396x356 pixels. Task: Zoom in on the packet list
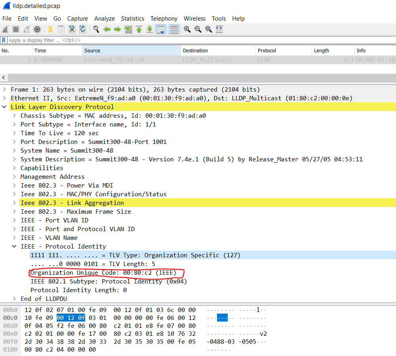[187, 29]
